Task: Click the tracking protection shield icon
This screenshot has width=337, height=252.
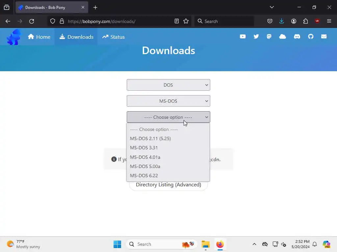Action: point(53,21)
